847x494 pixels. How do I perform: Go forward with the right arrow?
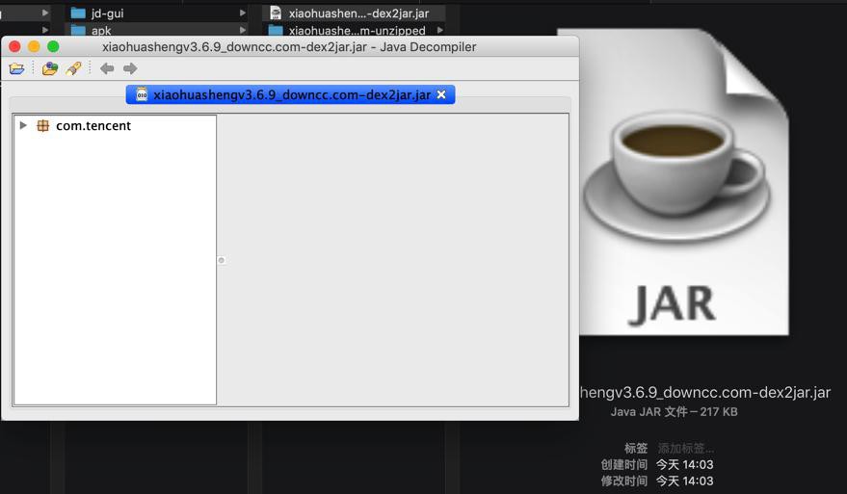click(x=130, y=68)
